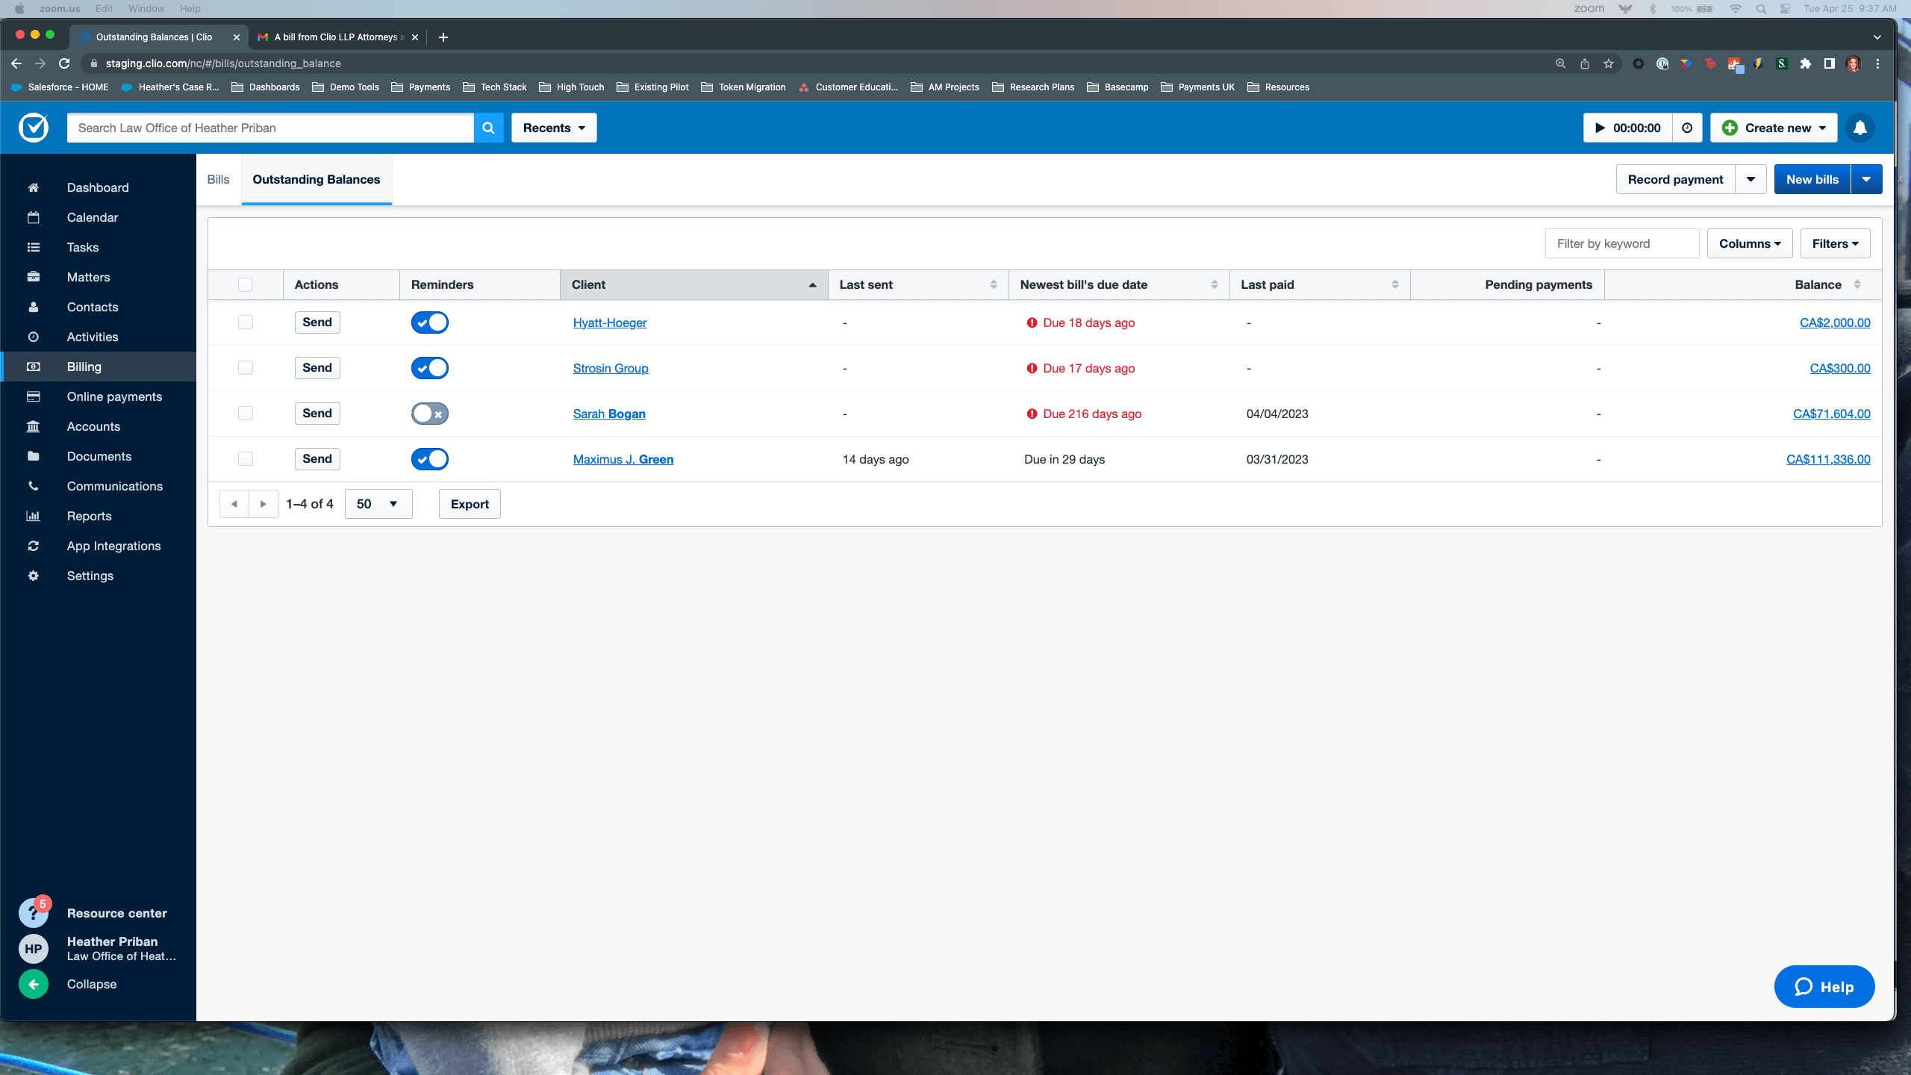The image size is (1911, 1075).
Task: Go to next results page
Action: click(263, 504)
